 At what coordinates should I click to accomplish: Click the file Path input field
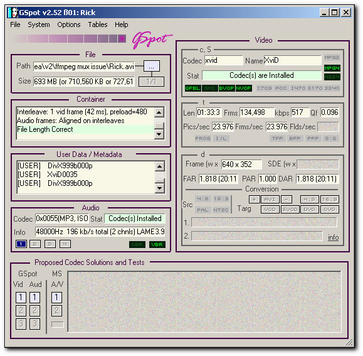click(x=84, y=67)
